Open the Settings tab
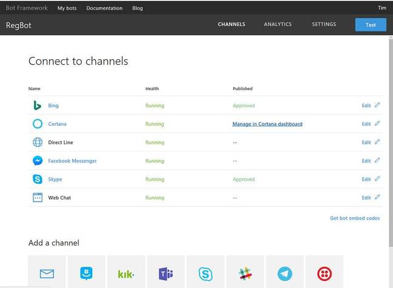The height and width of the screenshot is (288, 393). coord(324,24)
